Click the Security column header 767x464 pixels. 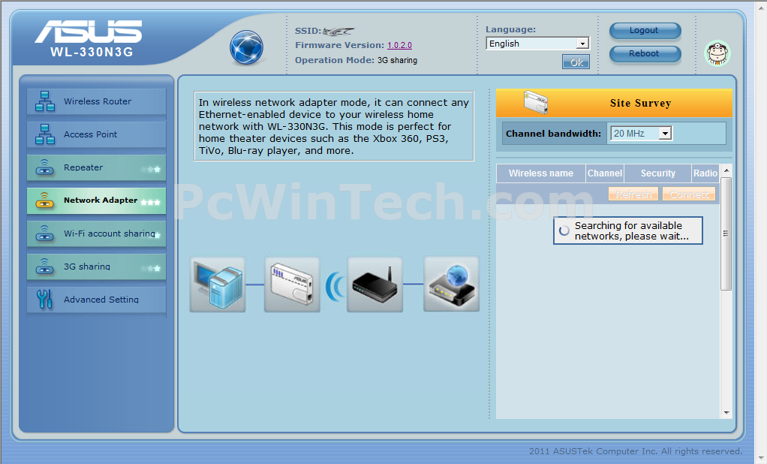coord(658,173)
